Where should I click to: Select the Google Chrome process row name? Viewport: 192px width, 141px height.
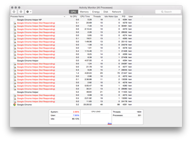click(24, 105)
